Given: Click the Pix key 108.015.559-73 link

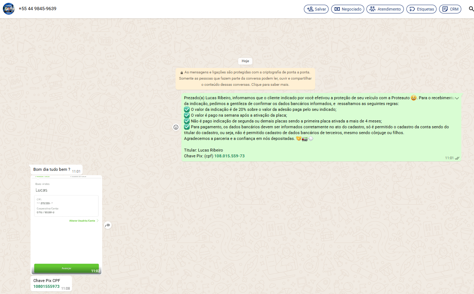Looking at the screenshot, I should pos(229,156).
